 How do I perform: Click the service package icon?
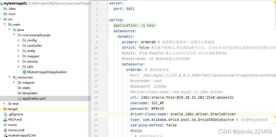point(24,62)
